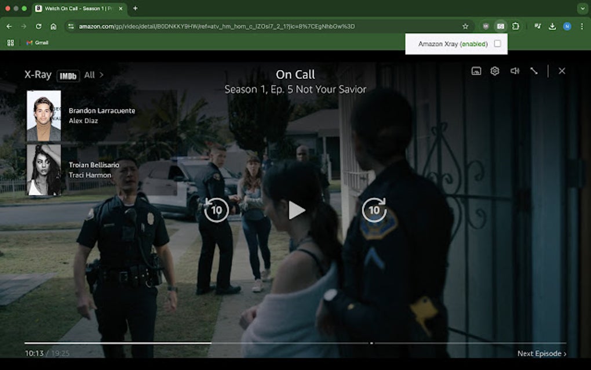Open the audio and subtitles menu
This screenshot has height=370, width=591.
(x=514, y=71)
